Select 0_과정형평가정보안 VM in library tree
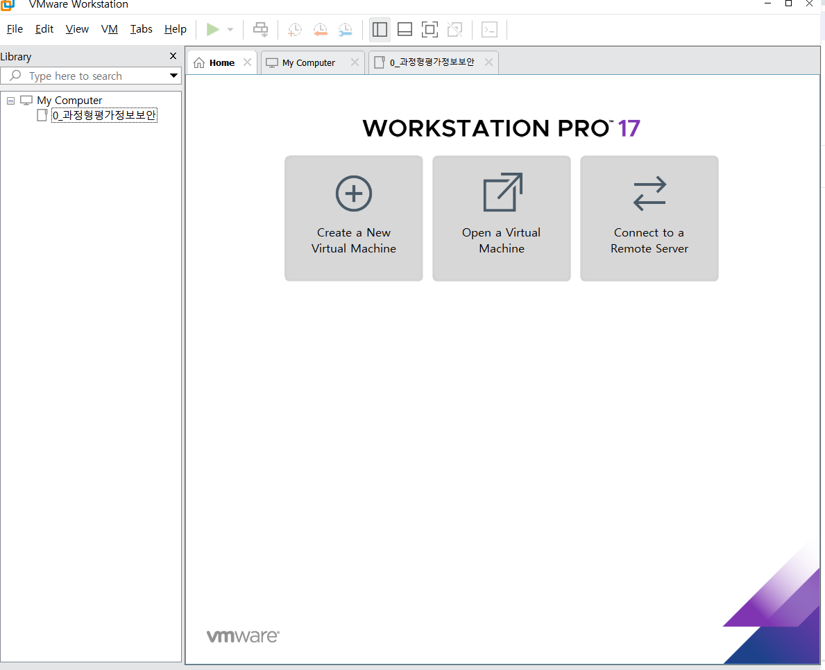This screenshot has width=825, height=670. 104,115
